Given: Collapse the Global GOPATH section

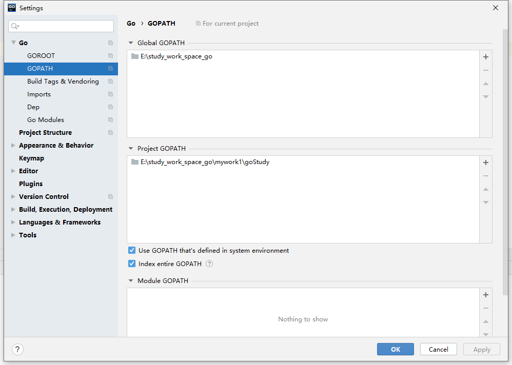Looking at the screenshot, I should pyautogui.click(x=131, y=43).
